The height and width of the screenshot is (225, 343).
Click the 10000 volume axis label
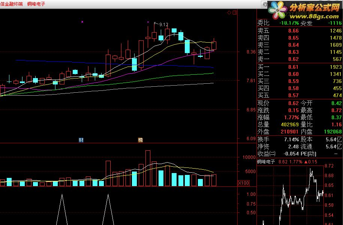coord(249,157)
